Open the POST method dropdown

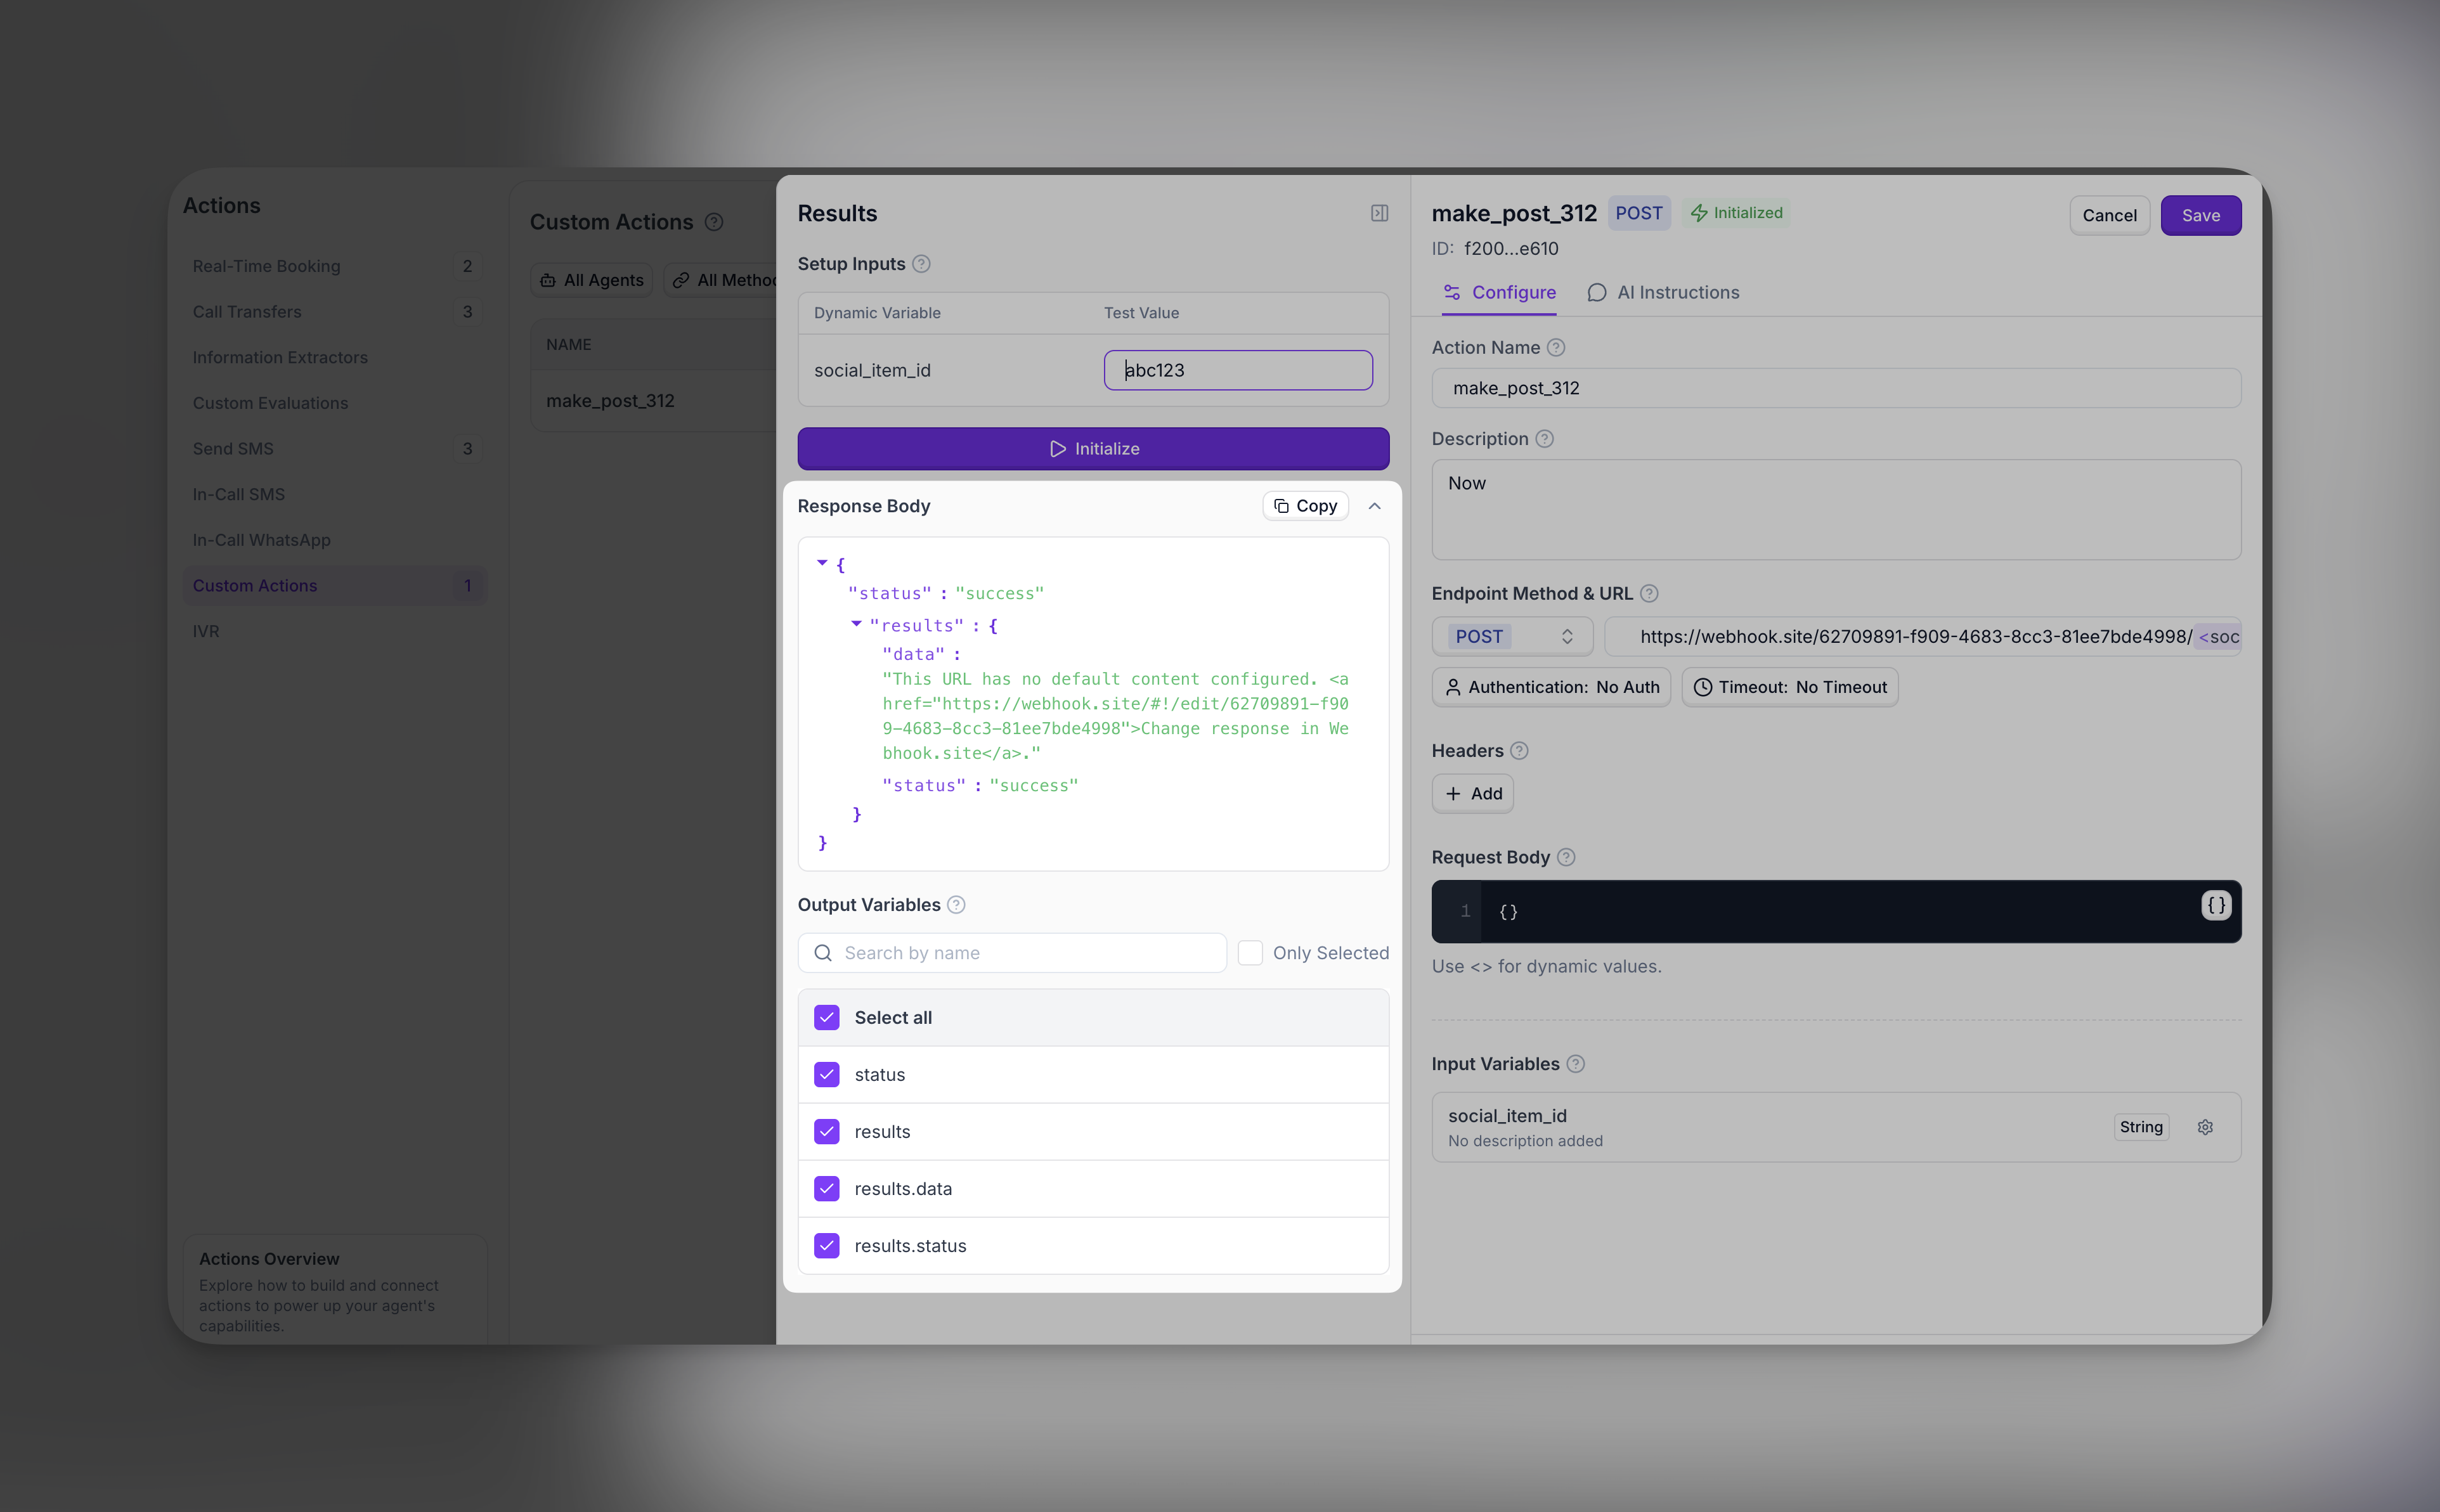(x=1512, y=637)
